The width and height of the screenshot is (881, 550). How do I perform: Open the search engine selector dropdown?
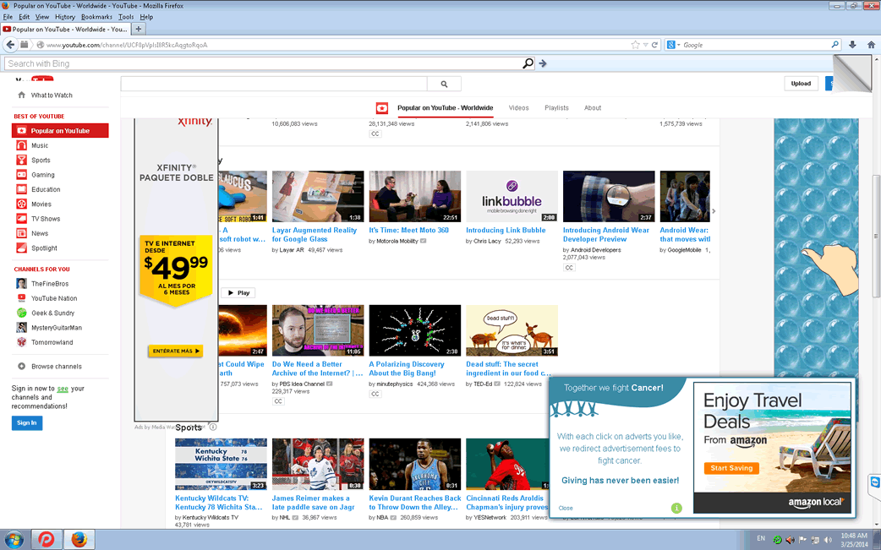tap(674, 45)
